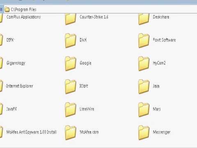The width and height of the screenshot is (197, 148).
Task: Click the Java folder label
Action: [x=156, y=86]
